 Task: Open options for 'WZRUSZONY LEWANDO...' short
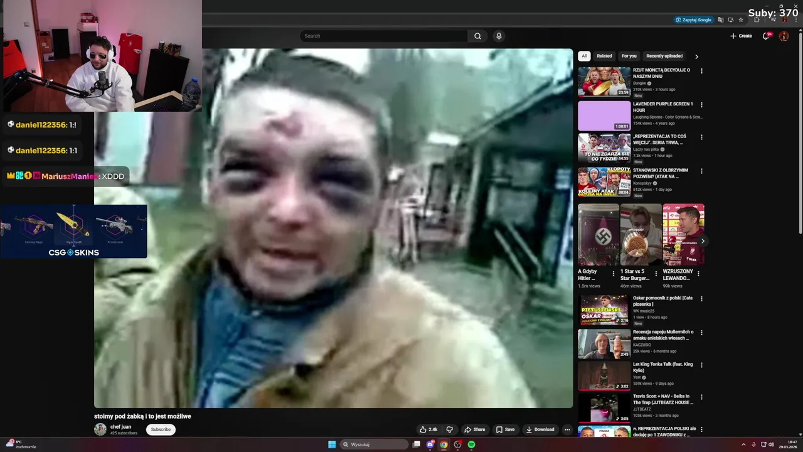699,274
